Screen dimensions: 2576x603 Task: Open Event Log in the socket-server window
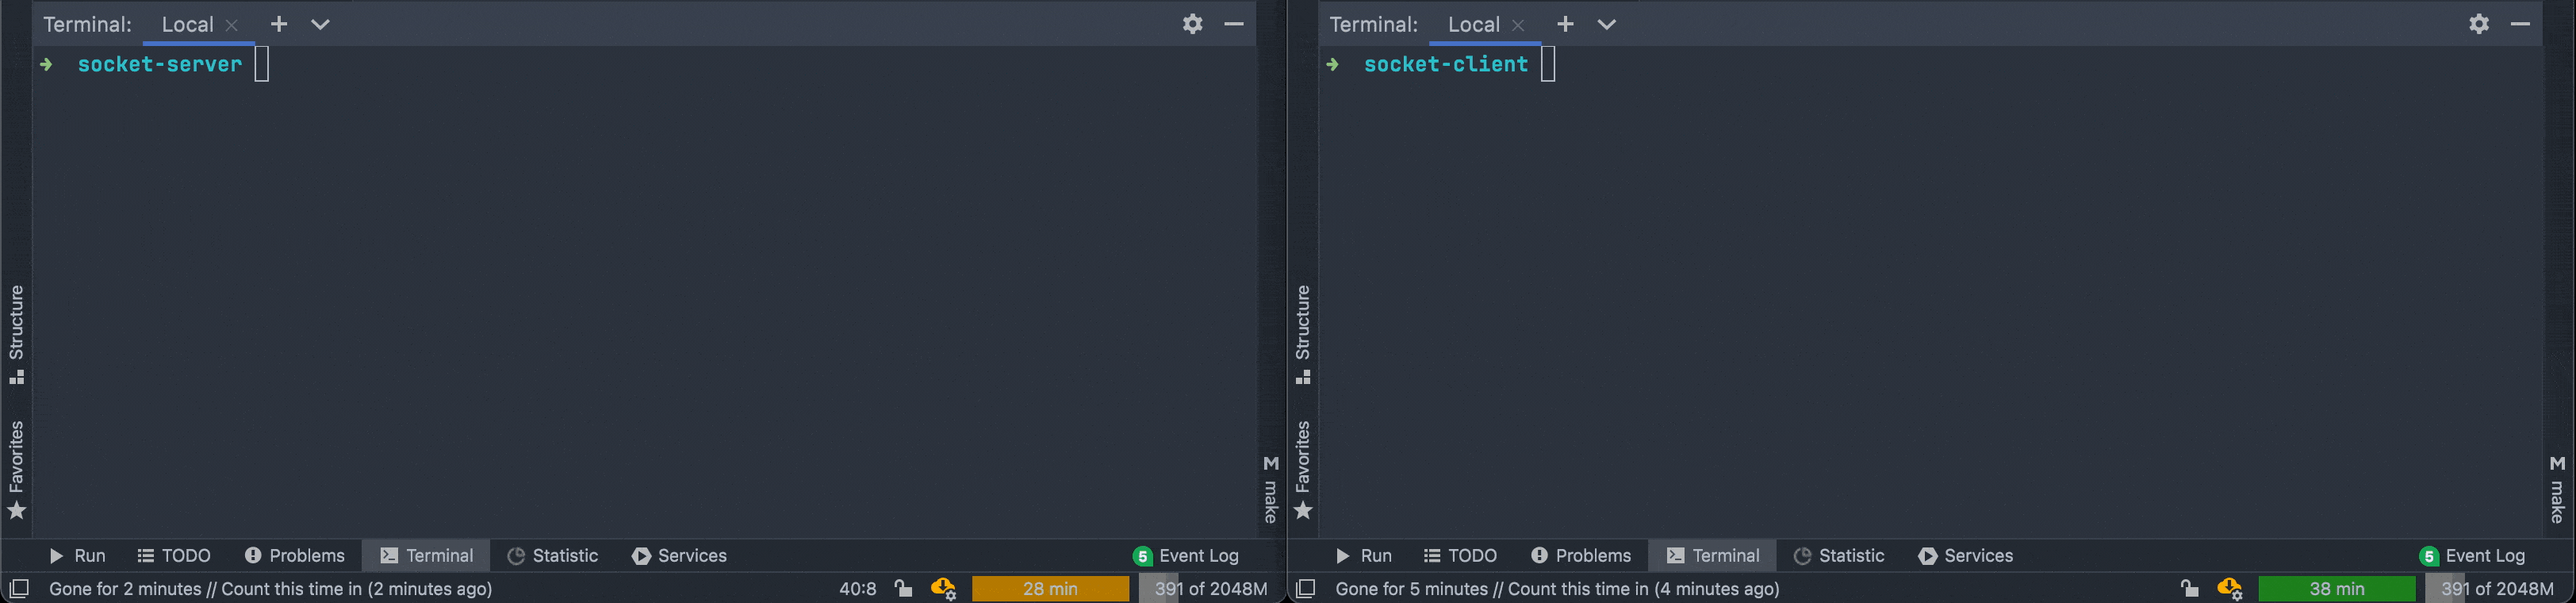click(x=1186, y=556)
